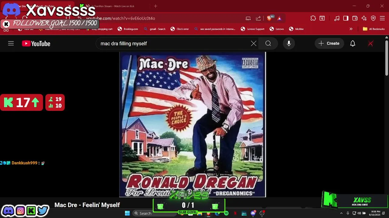This screenshot has width=389, height=218.
Task: Toggle the browser sidebar panel
Action: coord(346,18)
